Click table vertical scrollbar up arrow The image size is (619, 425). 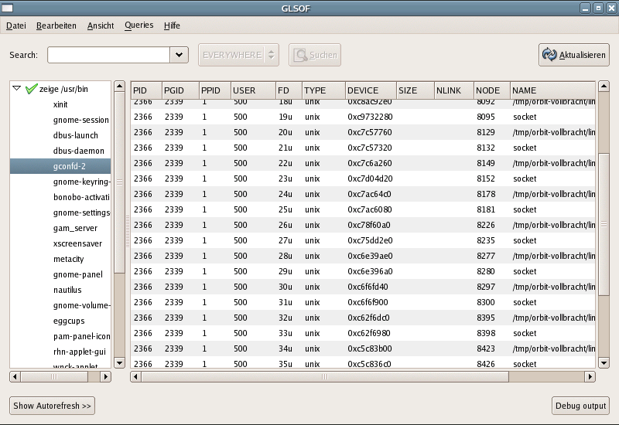[604, 87]
